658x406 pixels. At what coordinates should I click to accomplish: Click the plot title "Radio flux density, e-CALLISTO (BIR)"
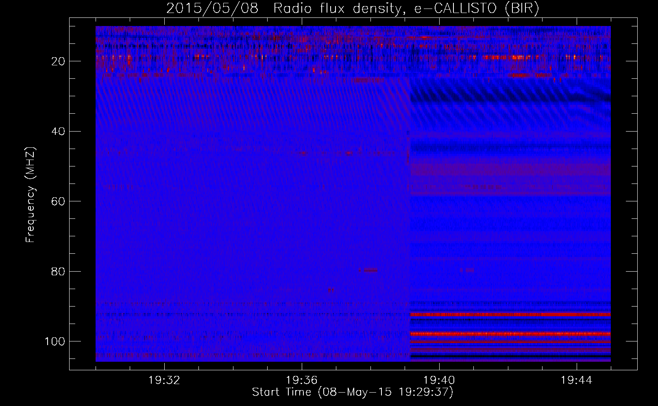tap(406, 9)
